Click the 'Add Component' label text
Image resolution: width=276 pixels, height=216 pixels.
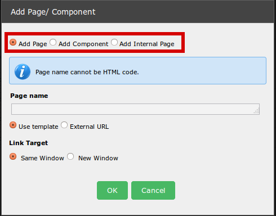(83, 44)
